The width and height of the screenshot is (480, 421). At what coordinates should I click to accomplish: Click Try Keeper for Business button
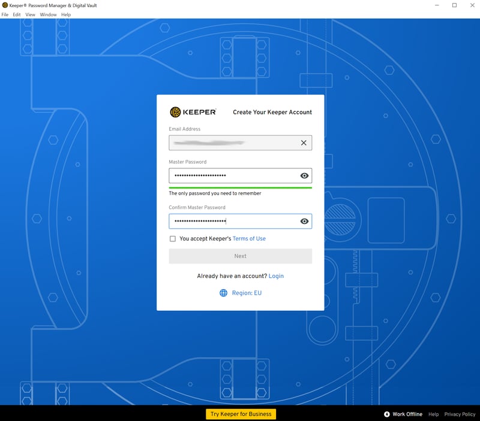[x=241, y=414]
